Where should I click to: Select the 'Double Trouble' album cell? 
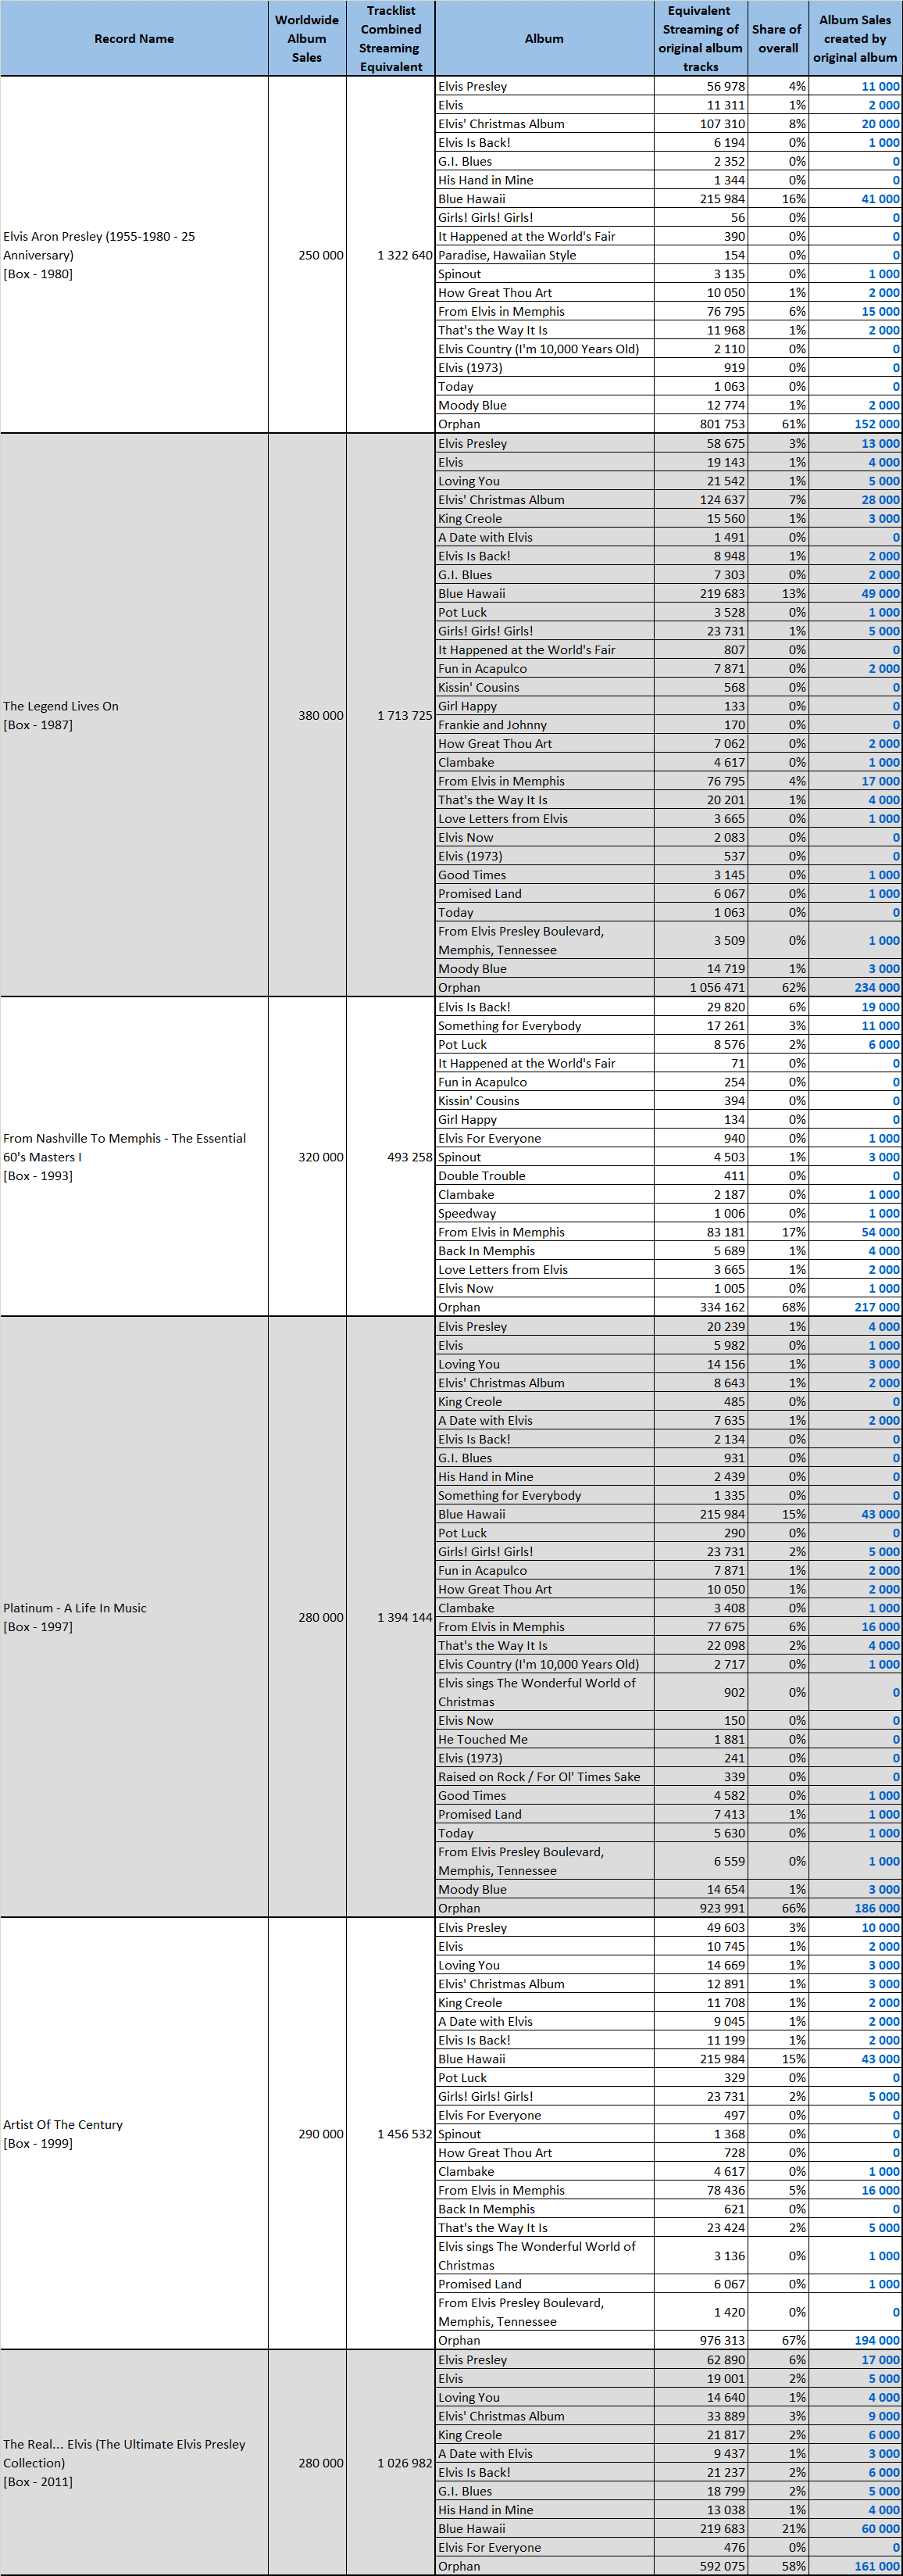click(x=544, y=1176)
